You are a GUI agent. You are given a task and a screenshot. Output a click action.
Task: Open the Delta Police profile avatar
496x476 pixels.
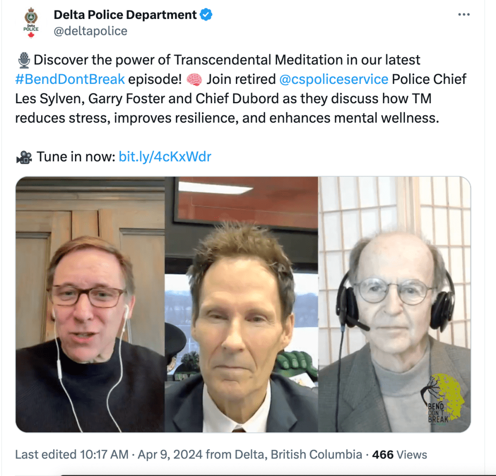point(31,23)
